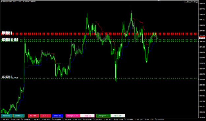
Task: Click the SL = BE button
Action: (x=33, y=116)
